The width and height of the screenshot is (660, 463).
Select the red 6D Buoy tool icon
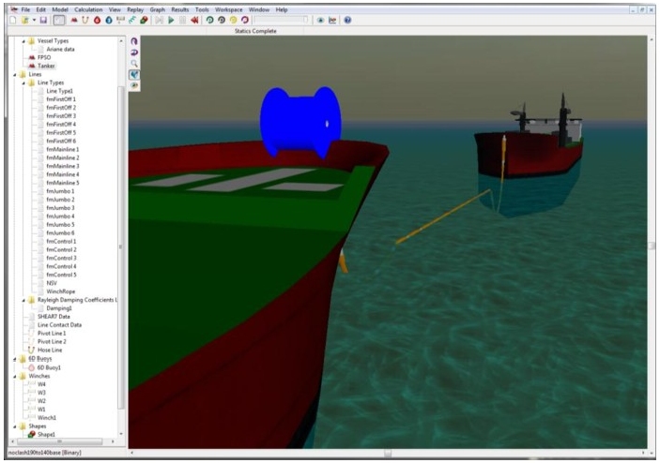98,21
